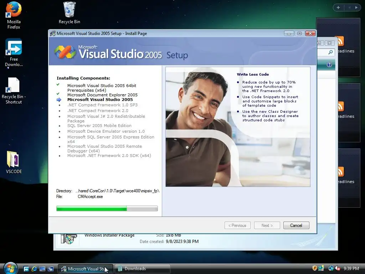The width and height of the screenshot is (365, 274).
Task: Select the Recycle Bin - Shortcut file
Action: (14, 91)
